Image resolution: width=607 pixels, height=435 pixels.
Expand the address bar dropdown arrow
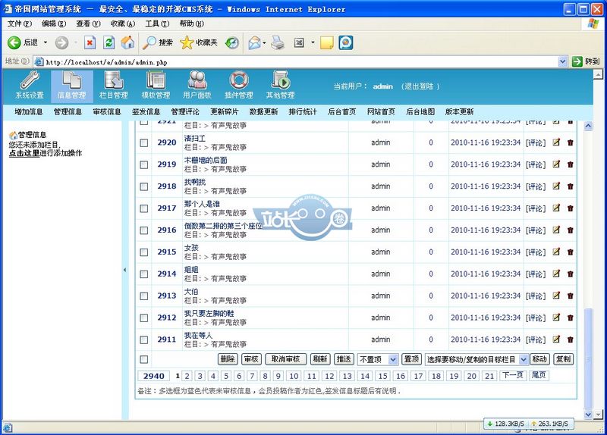tap(562, 61)
